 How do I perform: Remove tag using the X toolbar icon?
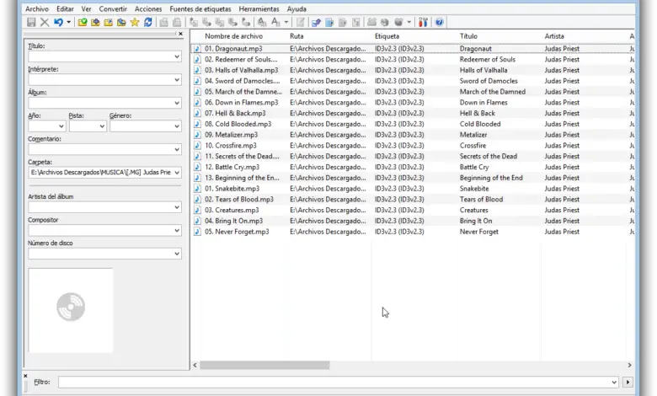(45, 22)
